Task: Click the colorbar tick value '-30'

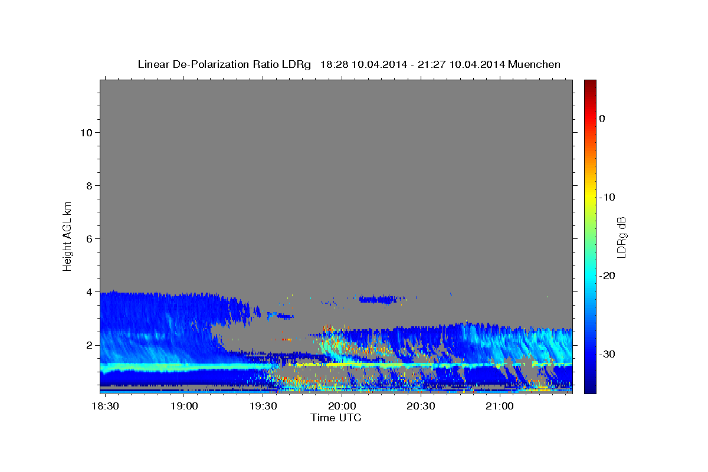Action: (608, 354)
